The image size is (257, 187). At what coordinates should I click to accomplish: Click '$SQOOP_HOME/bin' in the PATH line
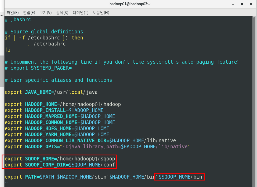click(x=180, y=177)
